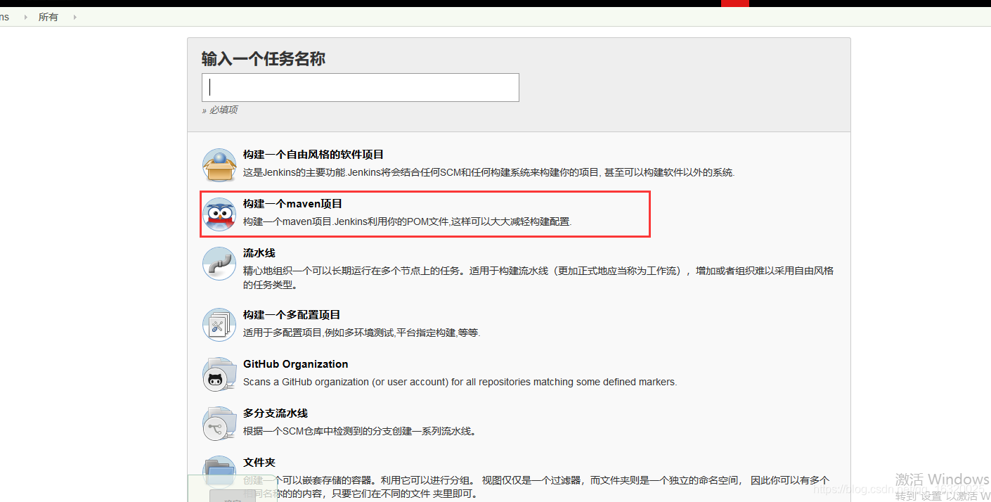Click the task name input field
991x502 pixels.
(360, 87)
